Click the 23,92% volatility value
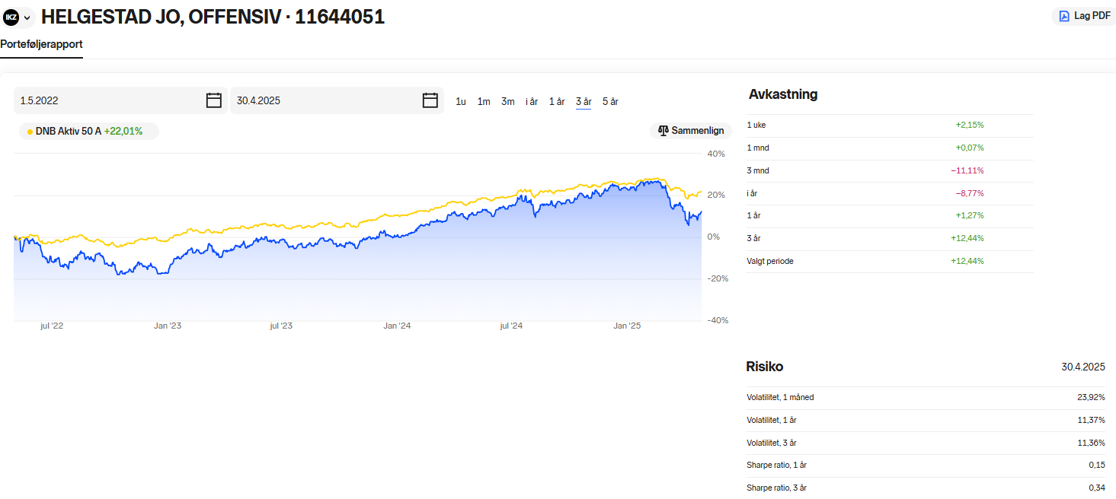 pyautogui.click(x=1091, y=397)
